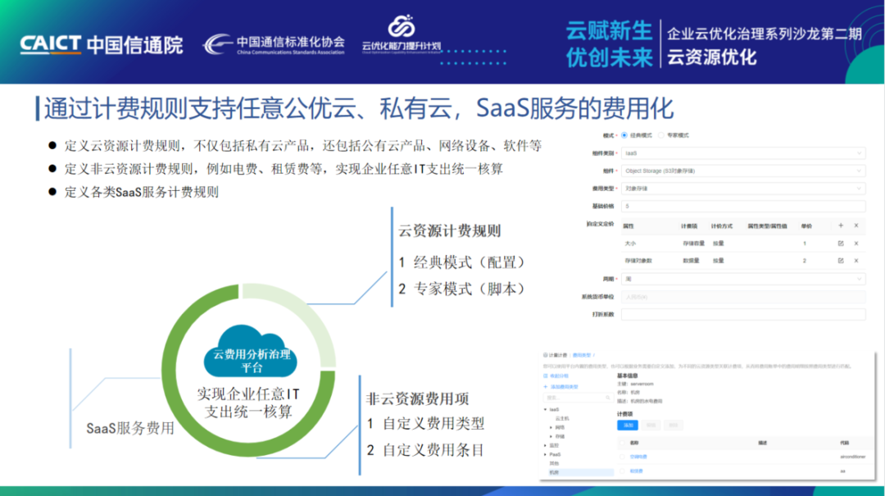885x496 pixels.
Task: Click the CAICT 中国信通院 logo
Action: pyautogui.click(x=102, y=44)
